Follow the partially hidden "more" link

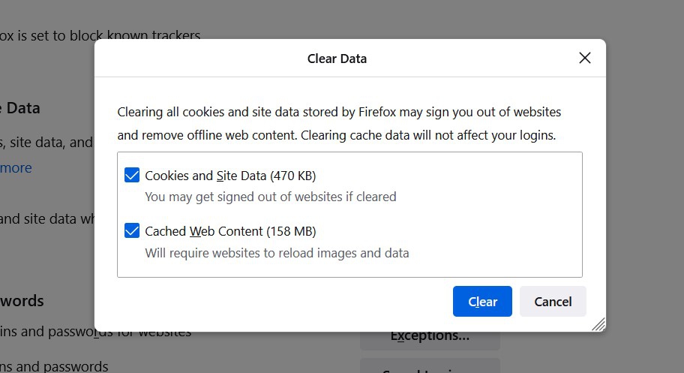16,167
